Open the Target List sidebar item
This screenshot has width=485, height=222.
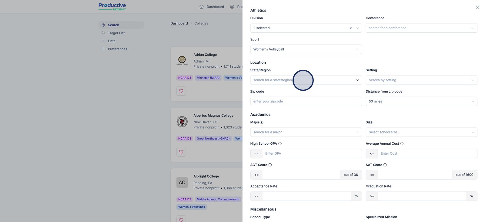[116, 33]
